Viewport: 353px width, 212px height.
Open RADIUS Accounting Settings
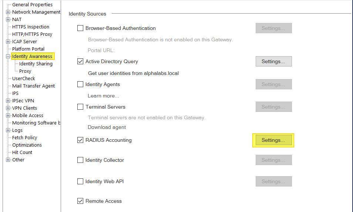pos(273,140)
